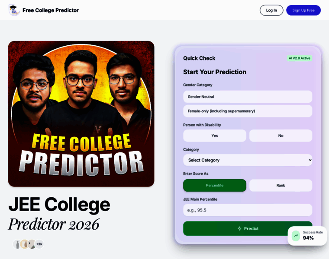Viewport: 329px width, 259px height.
Task: Click the +2k users badge
Action: point(39,244)
